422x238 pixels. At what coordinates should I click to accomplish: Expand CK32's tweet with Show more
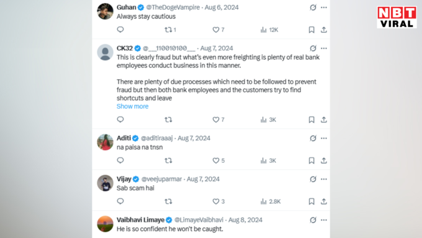(132, 106)
